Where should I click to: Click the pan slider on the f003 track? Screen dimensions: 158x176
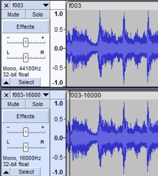[x=26, y=57]
